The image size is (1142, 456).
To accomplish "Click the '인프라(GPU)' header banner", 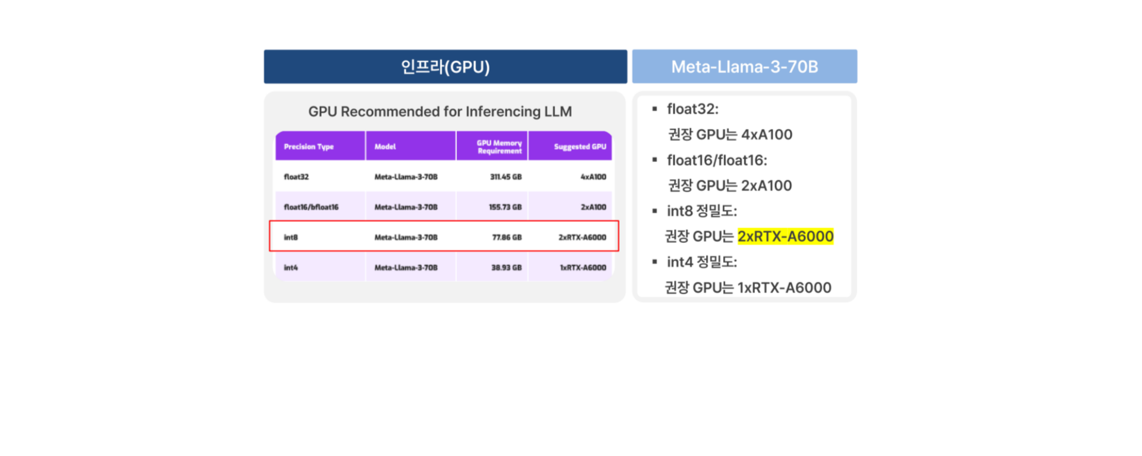I will [445, 66].
